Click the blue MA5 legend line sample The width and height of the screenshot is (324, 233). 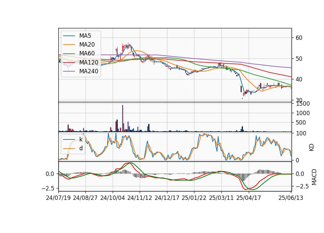(69, 36)
